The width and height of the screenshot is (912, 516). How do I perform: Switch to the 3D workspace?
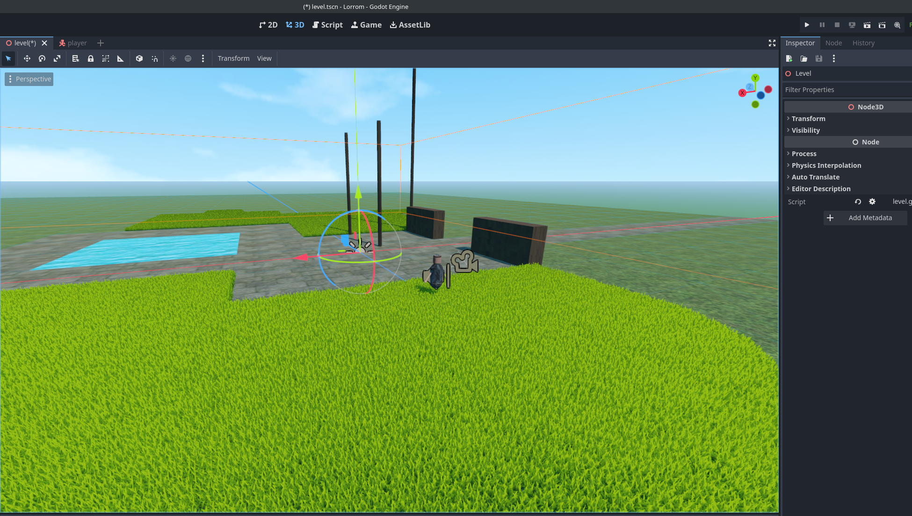(295, 25)
